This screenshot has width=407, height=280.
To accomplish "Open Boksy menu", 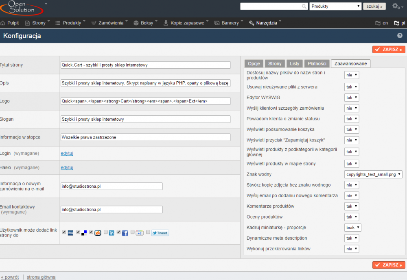I will [x=145, y=23].
